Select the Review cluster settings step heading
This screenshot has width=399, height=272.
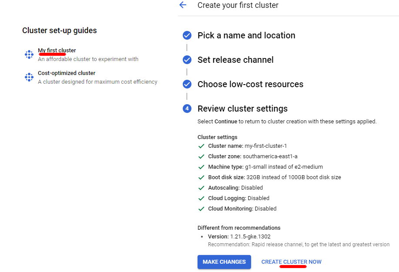242,109
